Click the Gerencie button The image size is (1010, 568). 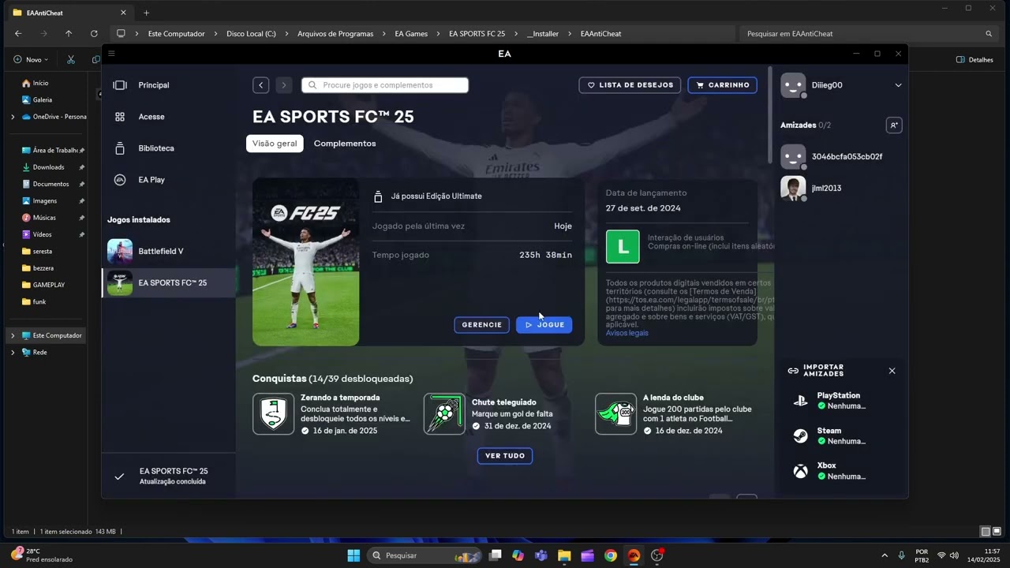[481, 325]
